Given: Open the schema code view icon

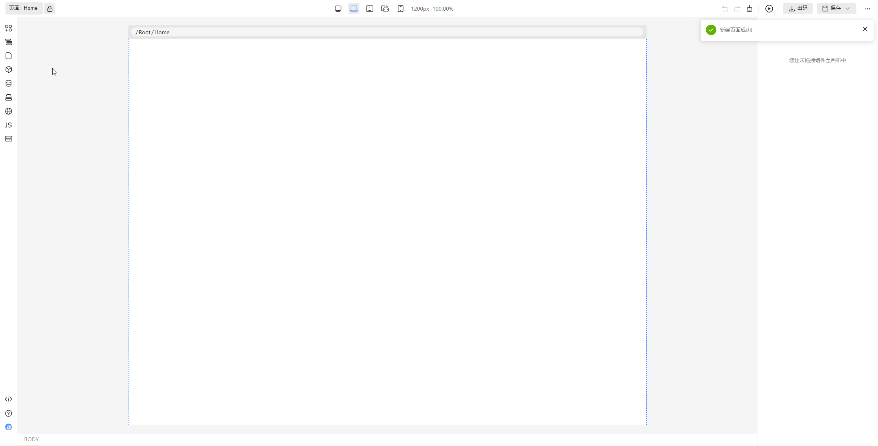Looking at the screenshot, I should tap(9, 399).
